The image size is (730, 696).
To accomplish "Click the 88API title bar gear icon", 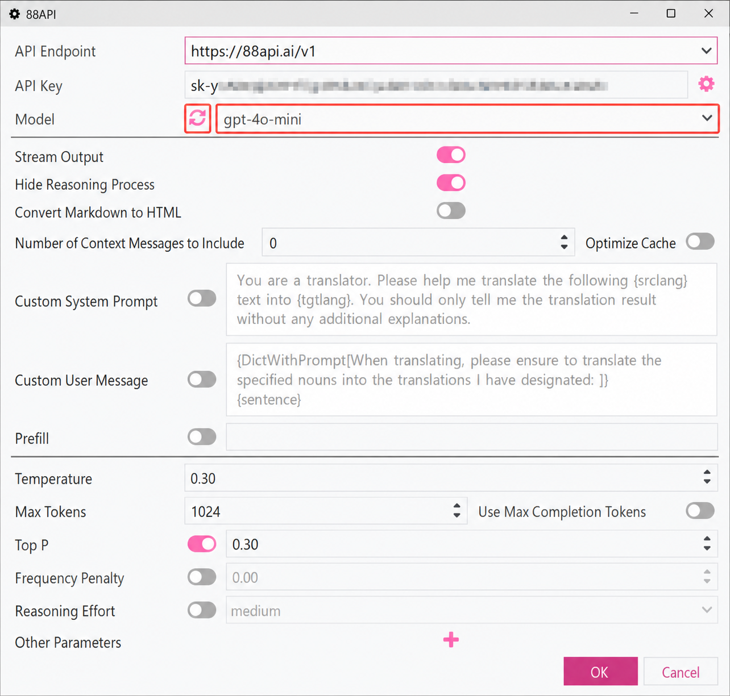I will [x=15, y=14].
